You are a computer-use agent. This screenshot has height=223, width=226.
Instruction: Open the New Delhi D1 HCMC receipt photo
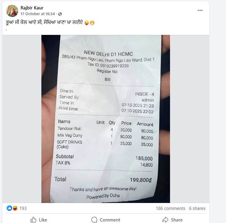click(106, 119)
